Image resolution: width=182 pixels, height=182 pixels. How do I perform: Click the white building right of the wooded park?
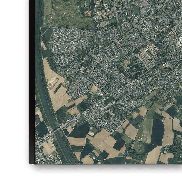[x=166, y=64]
